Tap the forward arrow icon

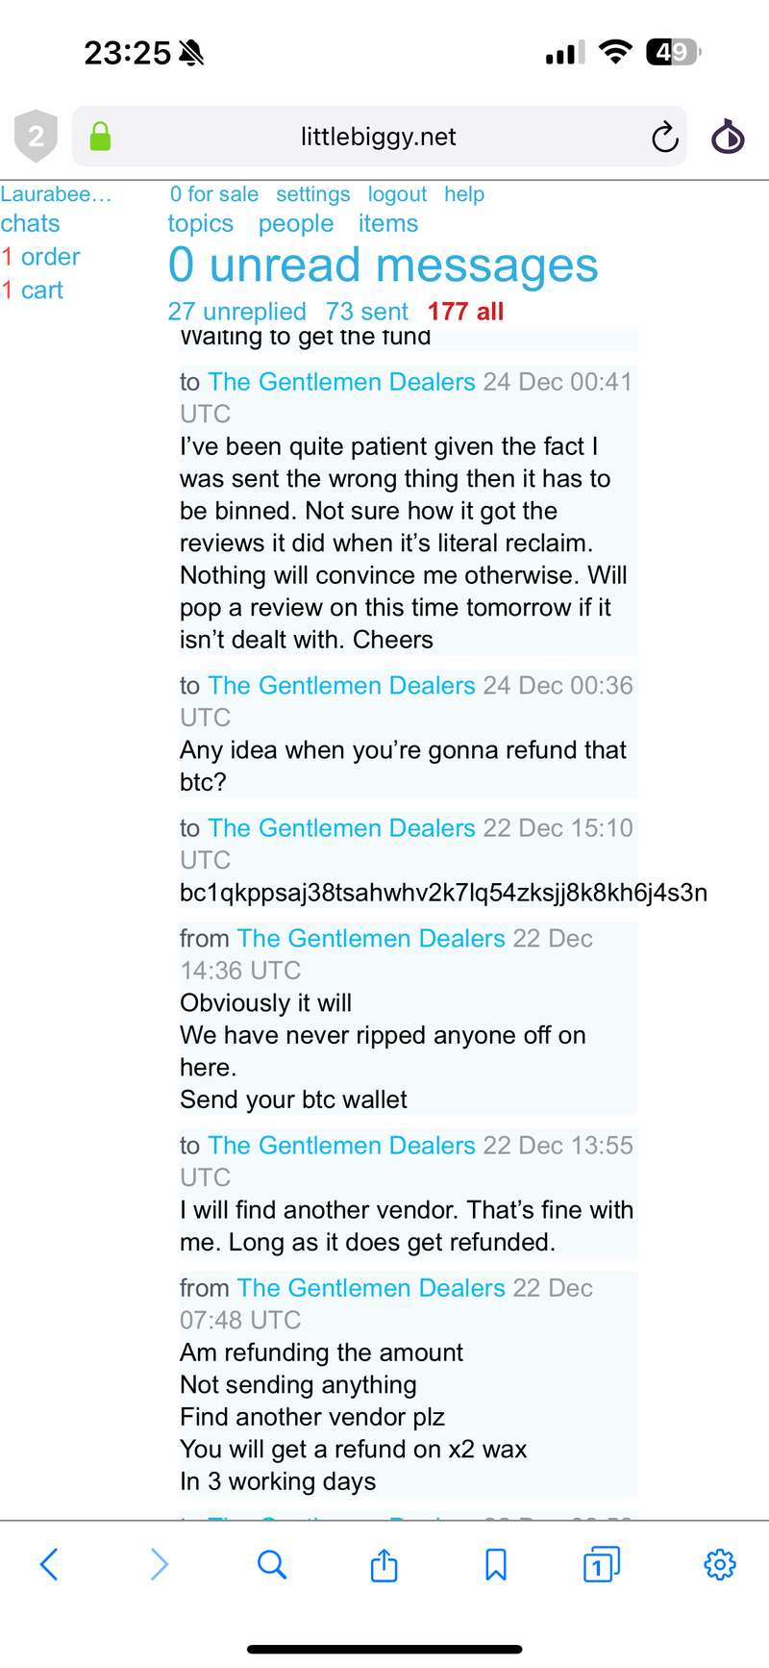pos(160,1564)
